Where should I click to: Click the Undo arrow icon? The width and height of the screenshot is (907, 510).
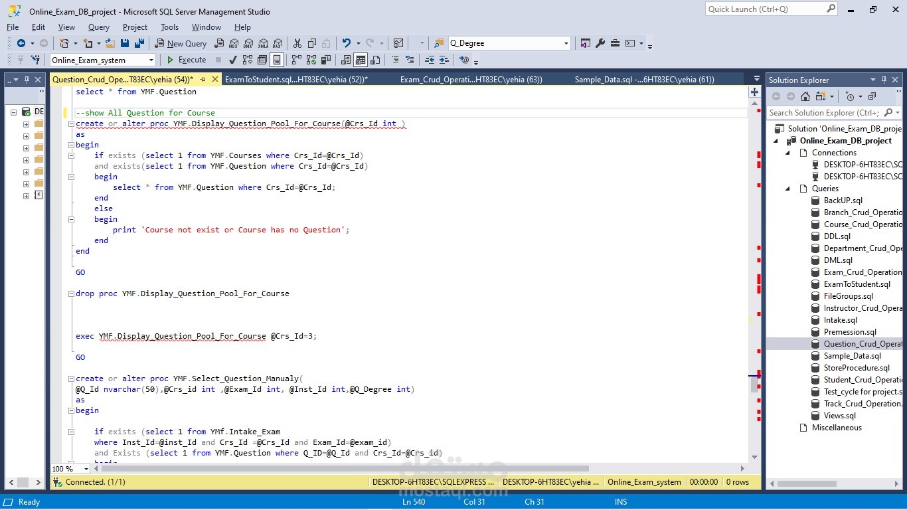click(346, 43)
